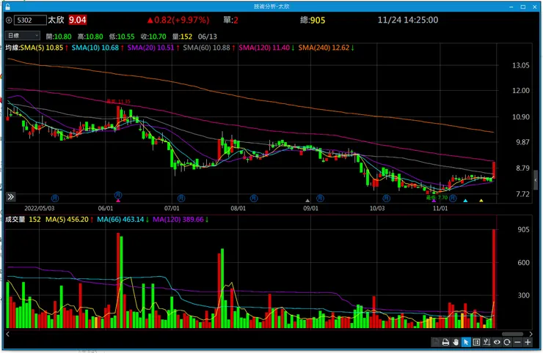543x353 pixels.
Task: Click the cyan triangle marker after 11/01
Action: [x=465, y=201]
